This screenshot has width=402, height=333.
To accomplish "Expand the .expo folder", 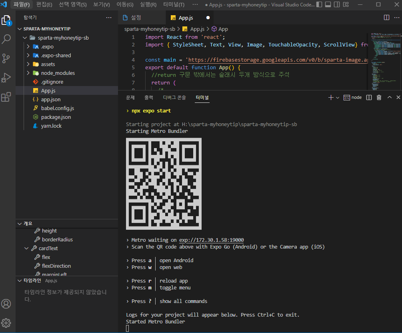I will click(28, 47).
